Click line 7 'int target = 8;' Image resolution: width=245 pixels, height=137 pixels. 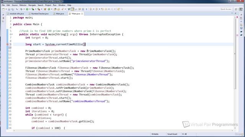click(x=37, y=38)
